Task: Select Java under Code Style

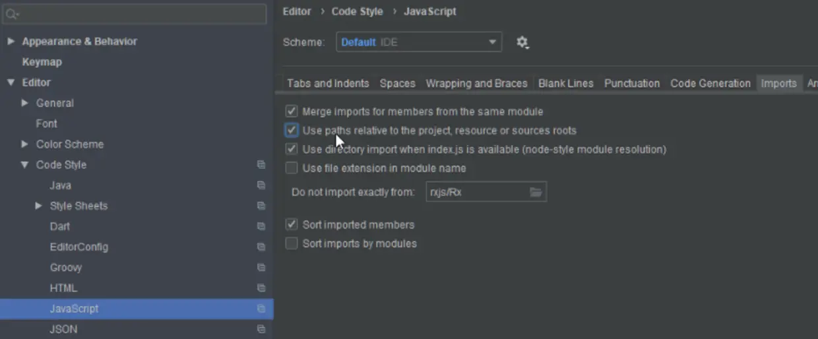Action: click(x=60, y=185)
